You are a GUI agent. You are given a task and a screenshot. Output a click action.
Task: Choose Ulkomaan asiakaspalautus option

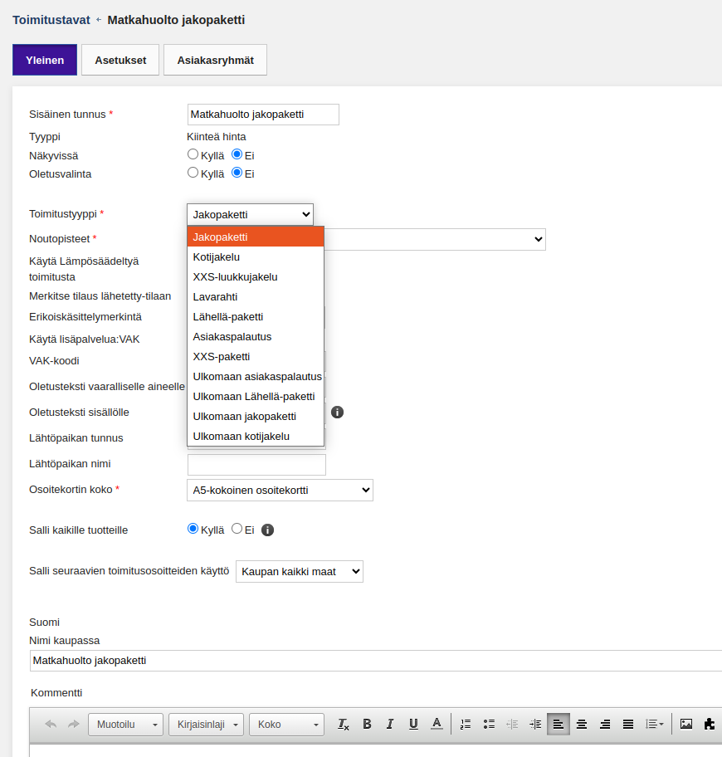click(256, 377)
